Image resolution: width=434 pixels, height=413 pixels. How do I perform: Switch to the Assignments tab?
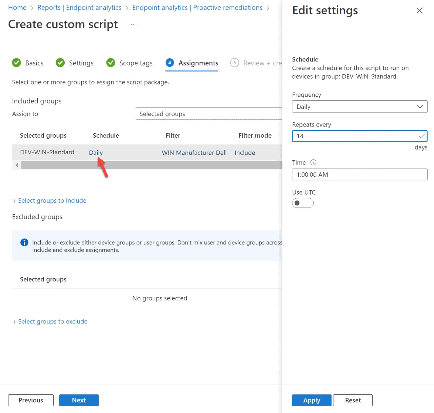coord(192,63)
